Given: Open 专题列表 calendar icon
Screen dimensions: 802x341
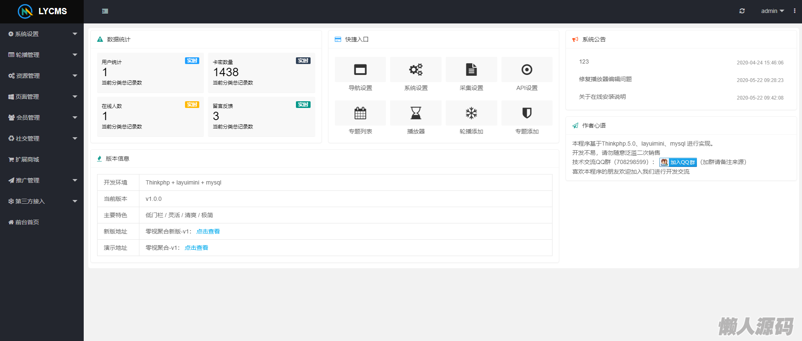Looking at the screenshot, I should click(360, 113).
